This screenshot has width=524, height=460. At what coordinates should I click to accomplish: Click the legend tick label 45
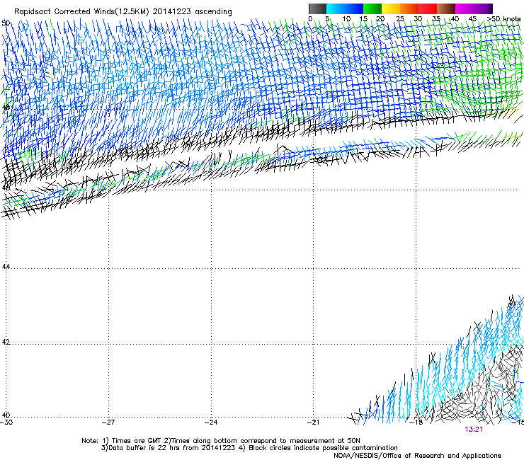point(472,18)
